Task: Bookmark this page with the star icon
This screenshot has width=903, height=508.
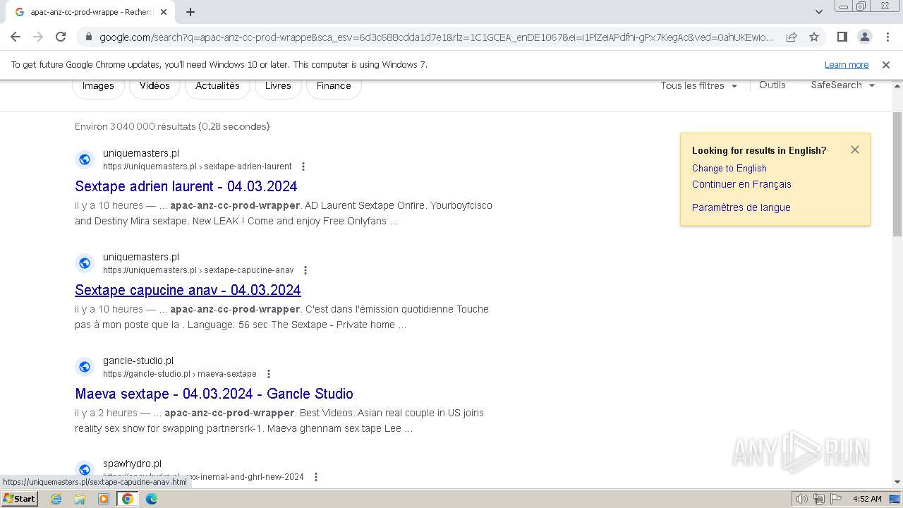Action: tap(814, 37)
